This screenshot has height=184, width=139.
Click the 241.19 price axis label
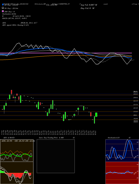(135, 101)
